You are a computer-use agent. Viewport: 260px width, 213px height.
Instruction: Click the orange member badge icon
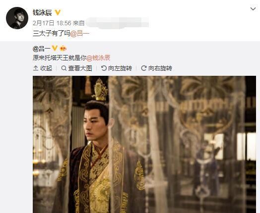[x=63, y=49]
